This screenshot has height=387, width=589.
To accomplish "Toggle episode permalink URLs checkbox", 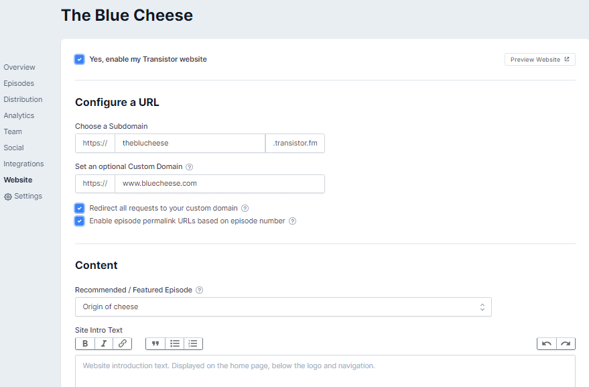I will [x=79, y=221].
